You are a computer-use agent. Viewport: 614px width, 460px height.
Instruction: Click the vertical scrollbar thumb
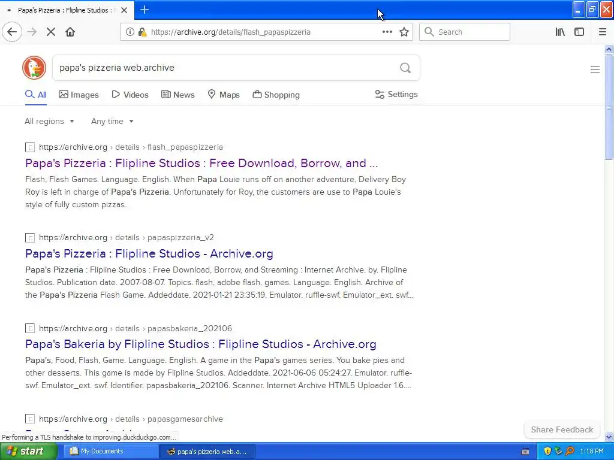coord(609,107)
